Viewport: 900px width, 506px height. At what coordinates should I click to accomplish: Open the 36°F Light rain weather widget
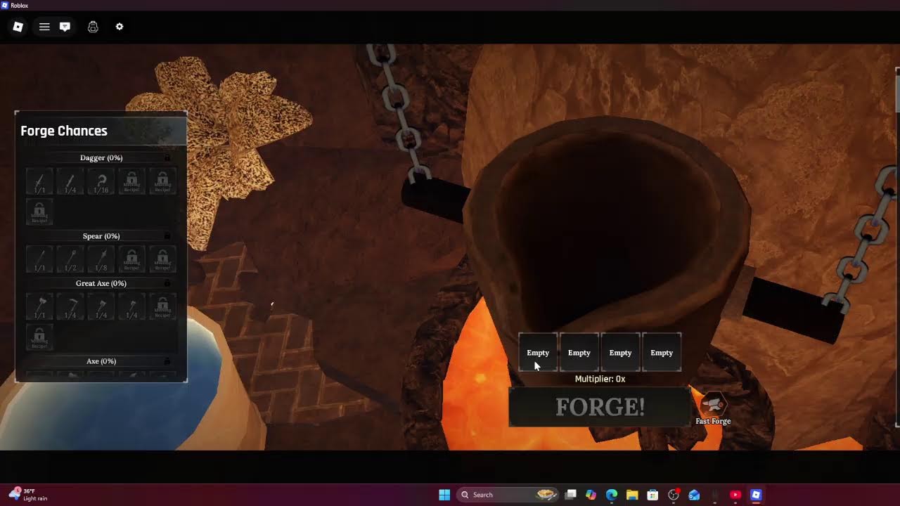click(x=27, y=495)
